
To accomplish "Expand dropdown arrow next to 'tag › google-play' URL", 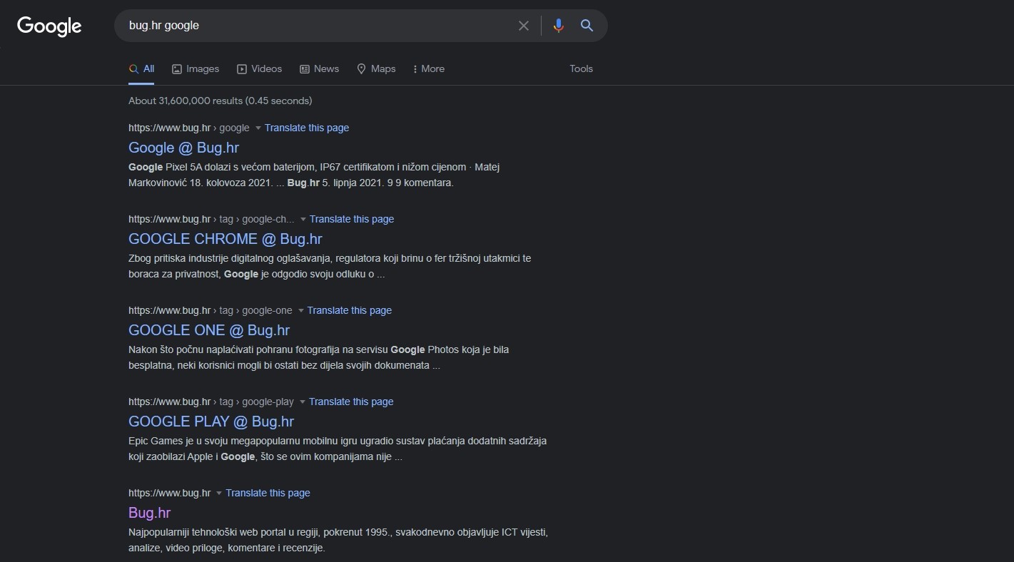I will click(x=303, y=402).
